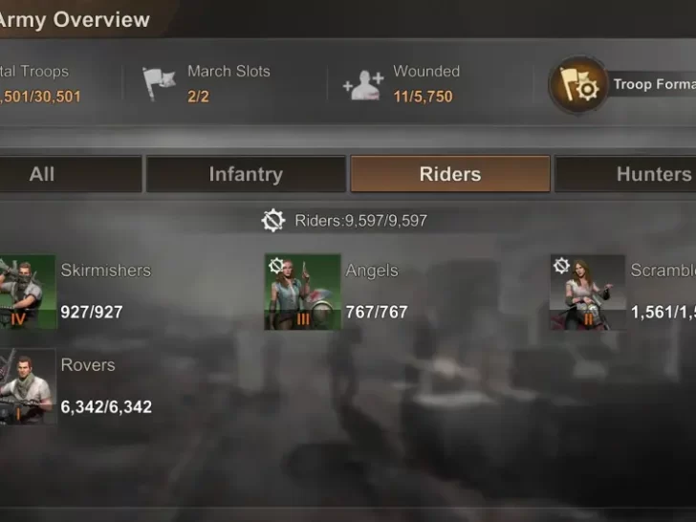Image resolution: width=696 pixels, height=522 pixels.
Task: Switch to the Hunters tab
Action: click(625, 174)
